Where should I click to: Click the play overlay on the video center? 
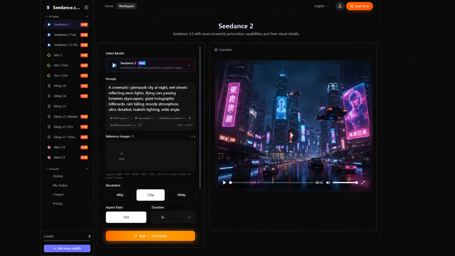291,135
